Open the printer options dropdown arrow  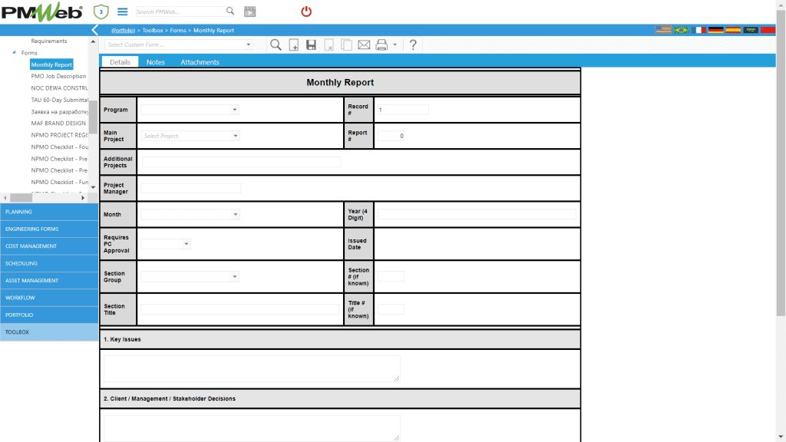pos(395,45)
